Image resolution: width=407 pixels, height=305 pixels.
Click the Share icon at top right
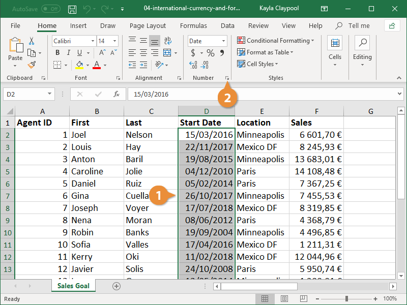point(392,26)
